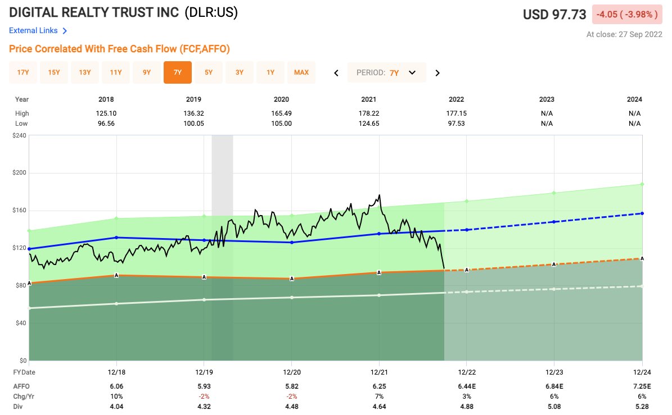Click the 12/19 Chg/Yr value -2%

(x=204, y=396)
